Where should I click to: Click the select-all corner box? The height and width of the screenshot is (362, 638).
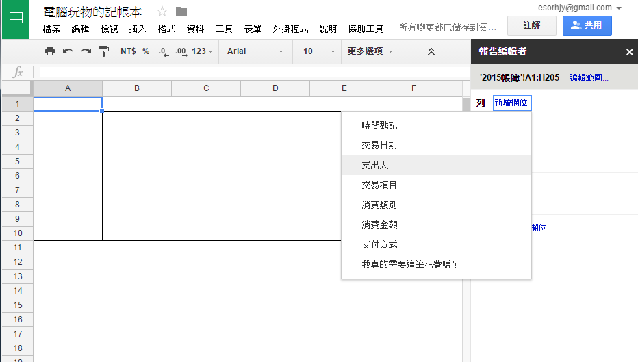16,88
